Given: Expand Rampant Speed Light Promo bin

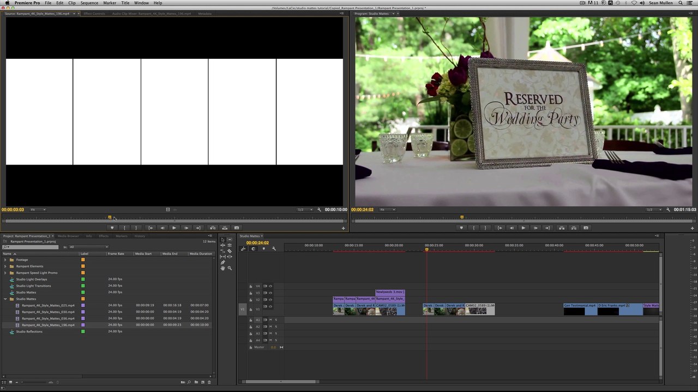Looking at the screenshot, I should 5,273.
